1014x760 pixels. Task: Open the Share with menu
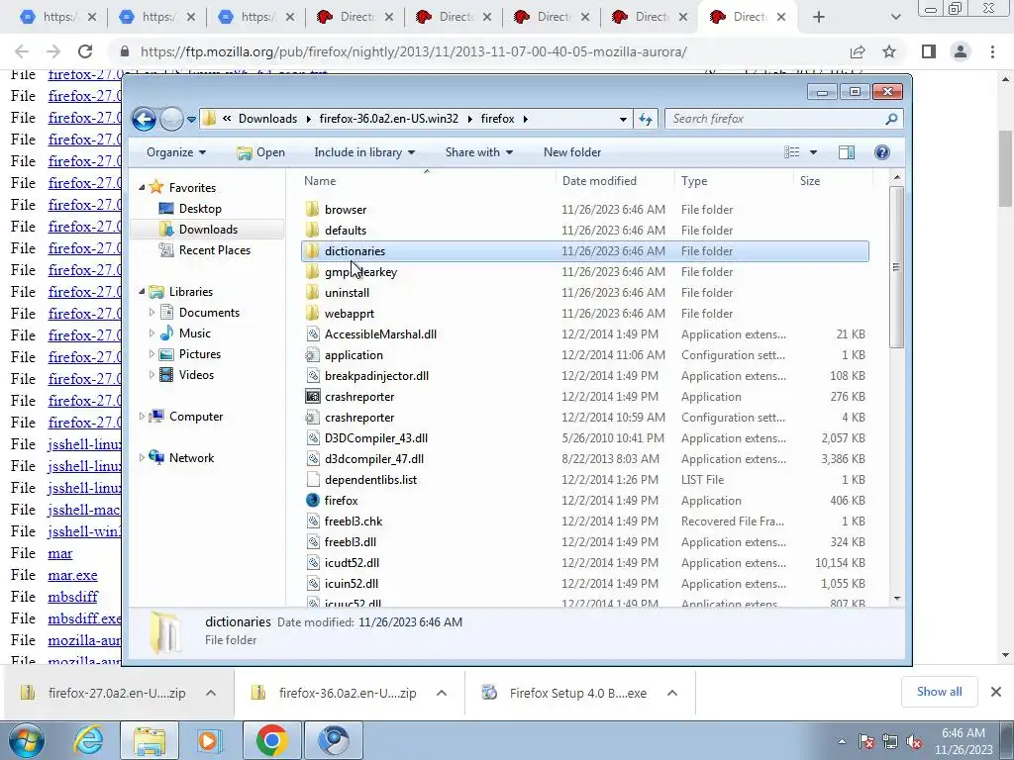coord(478,152)
